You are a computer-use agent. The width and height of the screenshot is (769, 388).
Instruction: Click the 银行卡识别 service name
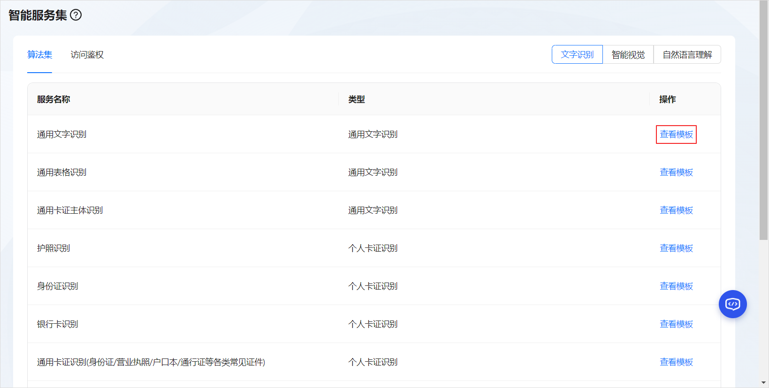pyautogui.click(x=58, y=324)
